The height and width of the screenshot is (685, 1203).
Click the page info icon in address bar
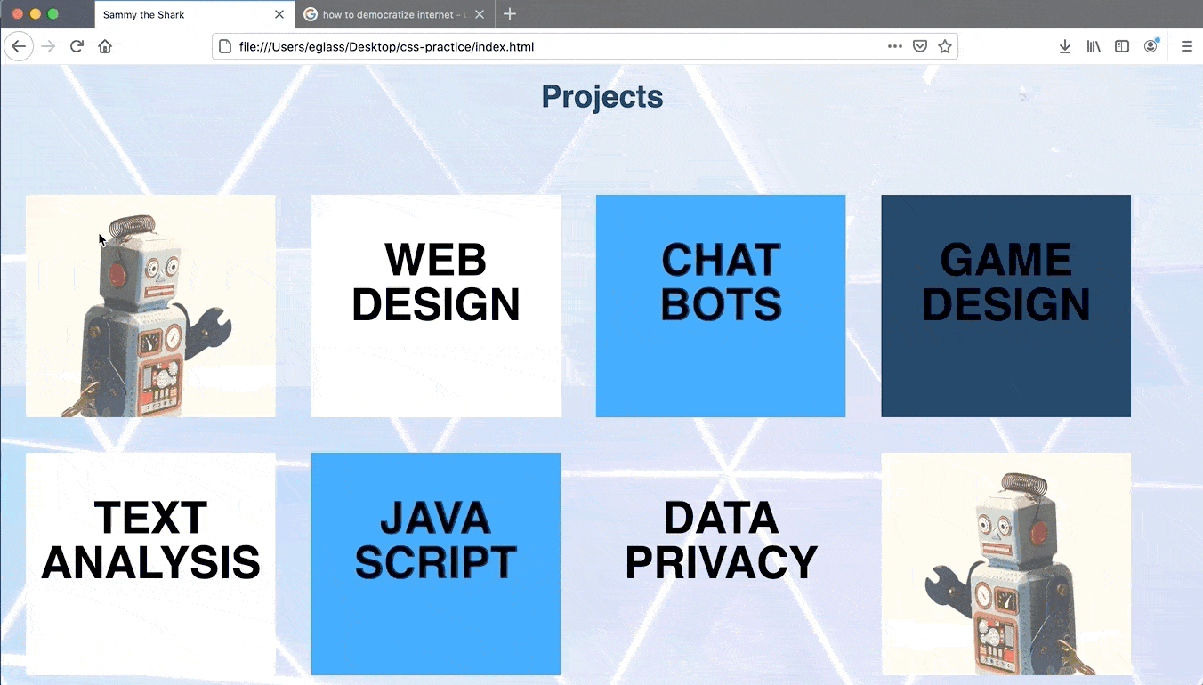225,46
